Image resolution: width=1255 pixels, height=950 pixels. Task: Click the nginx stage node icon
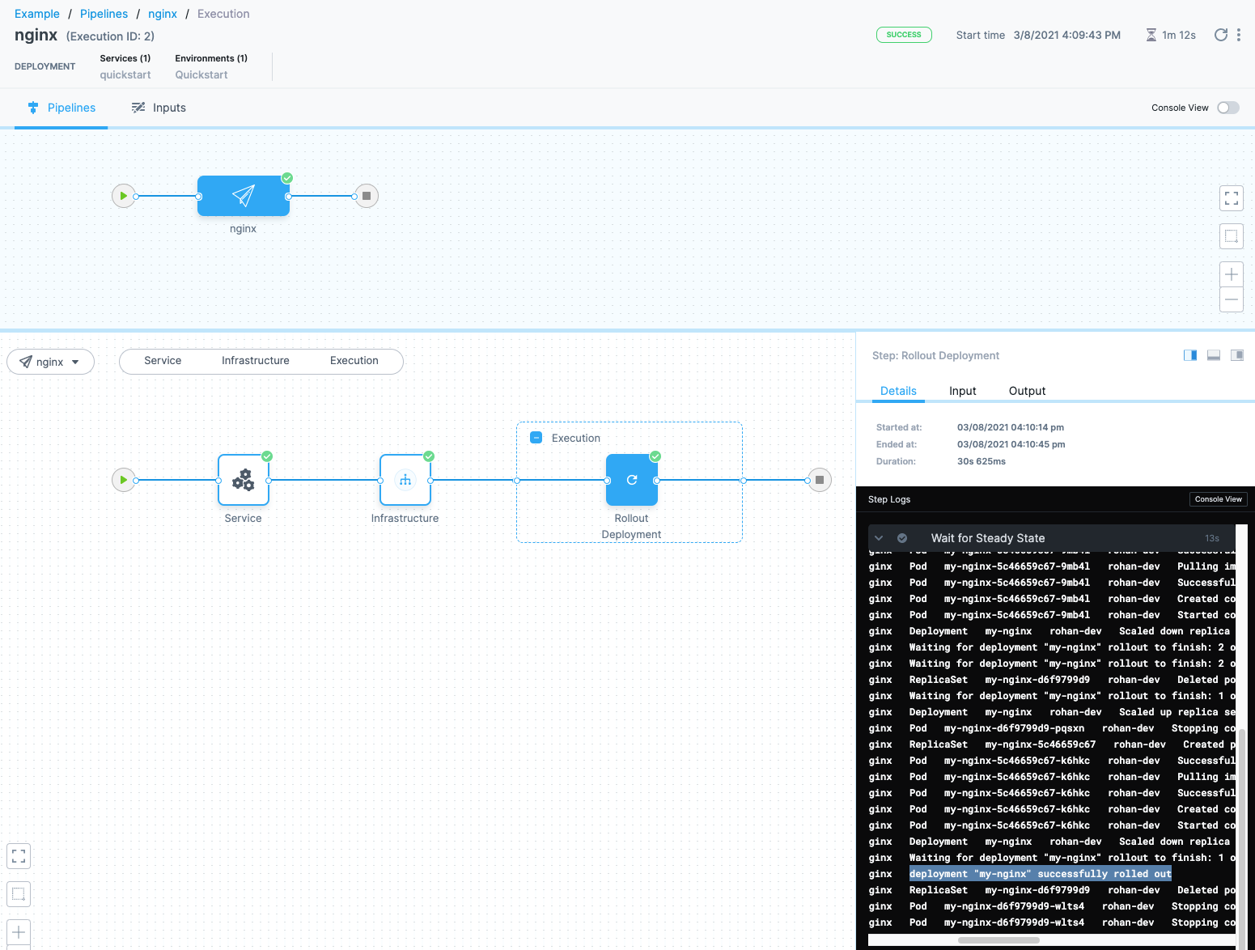tap(244, 196)
